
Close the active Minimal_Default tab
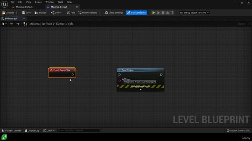(x=77, y=7)
